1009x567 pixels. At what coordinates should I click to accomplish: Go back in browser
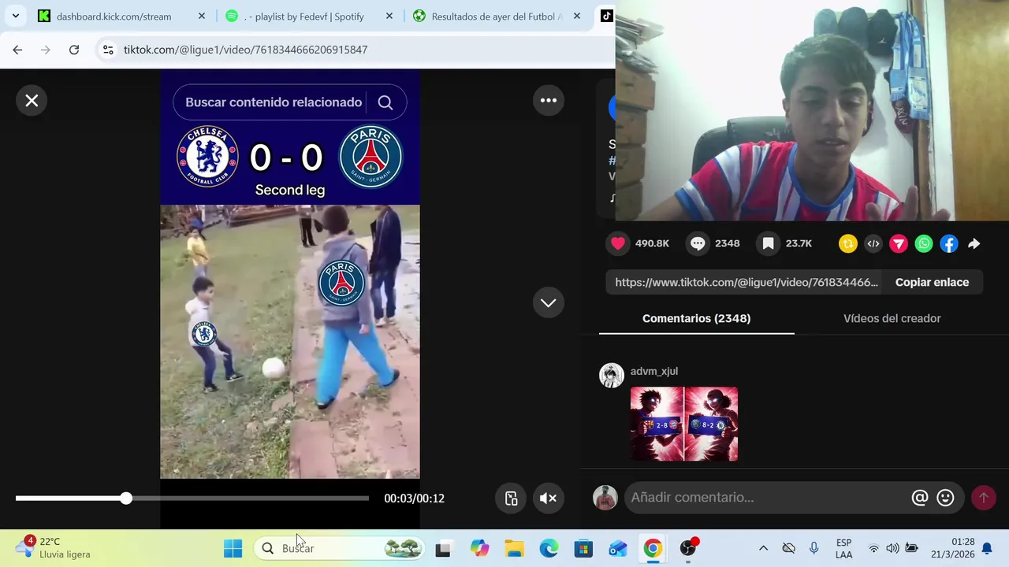[x=17, y=50]
